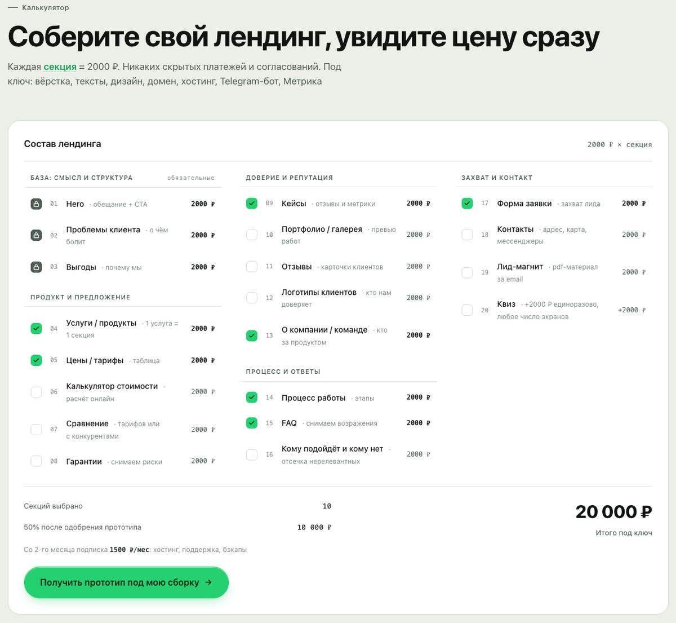Uncheck the Процесс работы checkbox

pyautogui.click(x=252, y=397)
